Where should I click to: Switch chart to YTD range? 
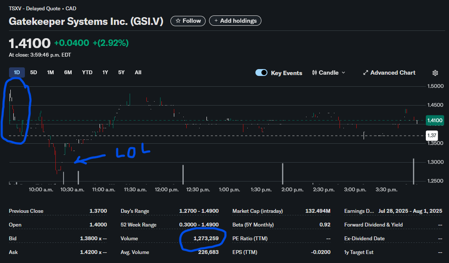[x=87, y=73]
